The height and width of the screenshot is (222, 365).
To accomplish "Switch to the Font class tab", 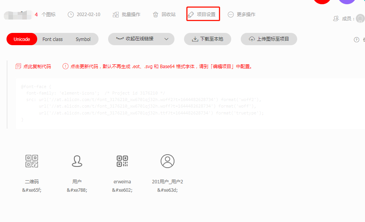I will pyautogui.click(x=53, y=39).
